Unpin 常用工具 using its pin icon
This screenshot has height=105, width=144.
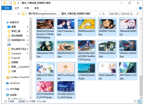[27, 31]
